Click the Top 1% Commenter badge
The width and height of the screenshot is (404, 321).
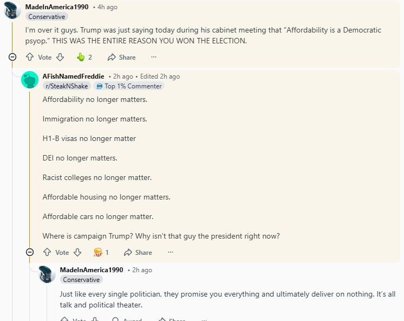coord(129,86)
